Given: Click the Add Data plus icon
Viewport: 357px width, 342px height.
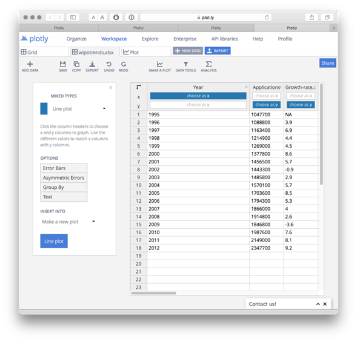Looking at the screenshot, I should pyautogui.click(x=30, y=64).
